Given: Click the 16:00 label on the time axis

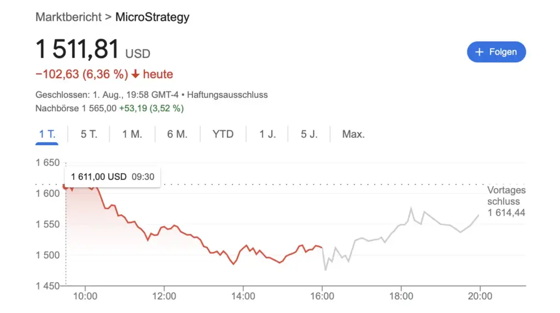Looking at the screenshot, I should click(x=322, y=296).
